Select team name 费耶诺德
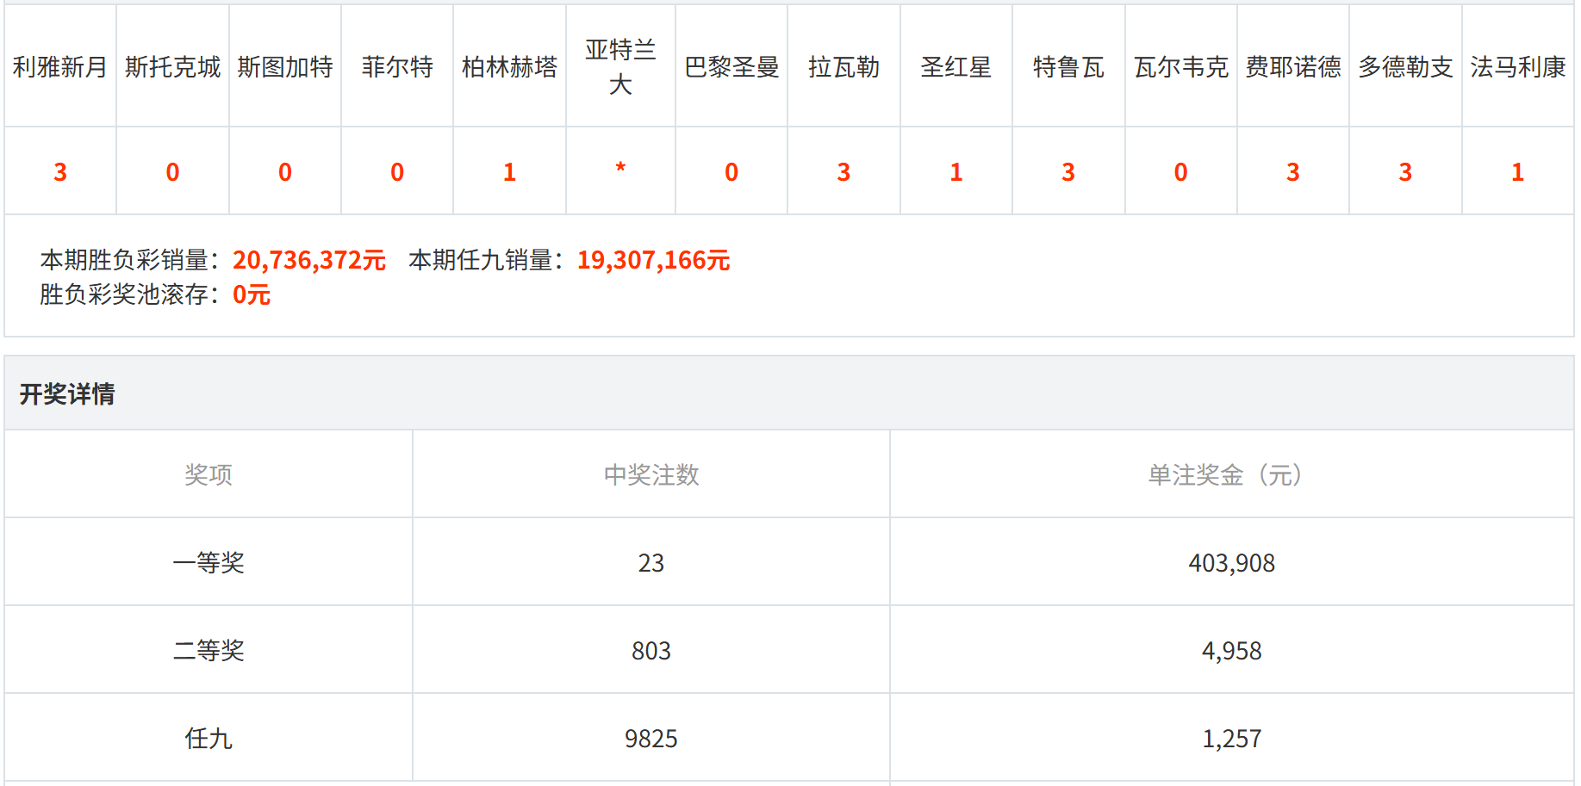Image resolution: width=1581 pixels, height=786 pixels. pyautogui.click(x=1293, y=67)
